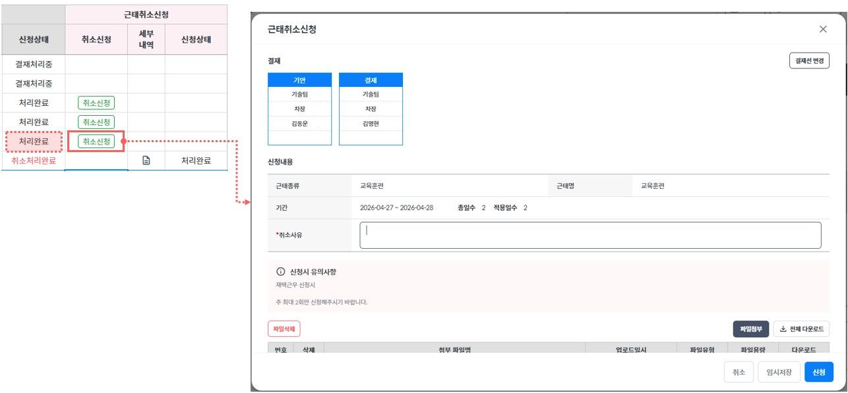Click the 파일첨부 button
The width and height of the screenshot is (848, 393).
click(751, 329)
